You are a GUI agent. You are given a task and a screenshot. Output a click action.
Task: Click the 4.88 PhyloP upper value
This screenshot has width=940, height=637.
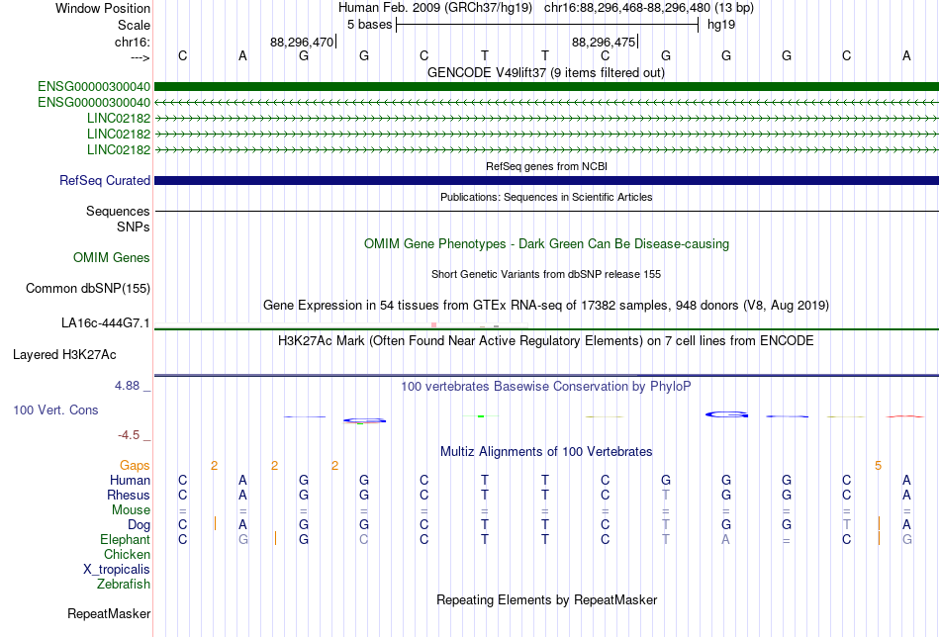(127, 386)
